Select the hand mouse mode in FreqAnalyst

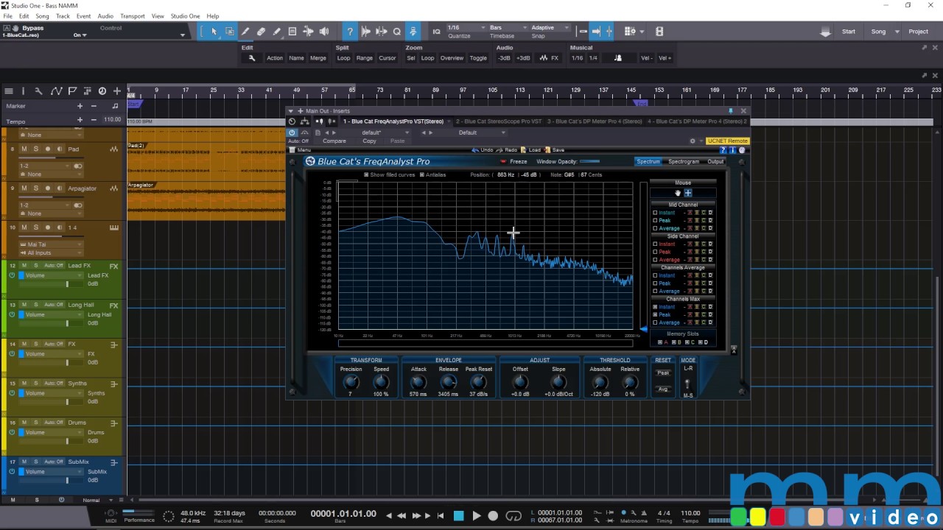(678, 193)
